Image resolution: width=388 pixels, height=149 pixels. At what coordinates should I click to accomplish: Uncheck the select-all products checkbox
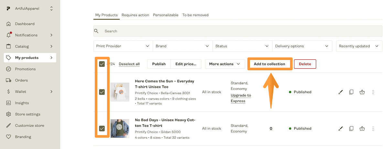[102, 64]
